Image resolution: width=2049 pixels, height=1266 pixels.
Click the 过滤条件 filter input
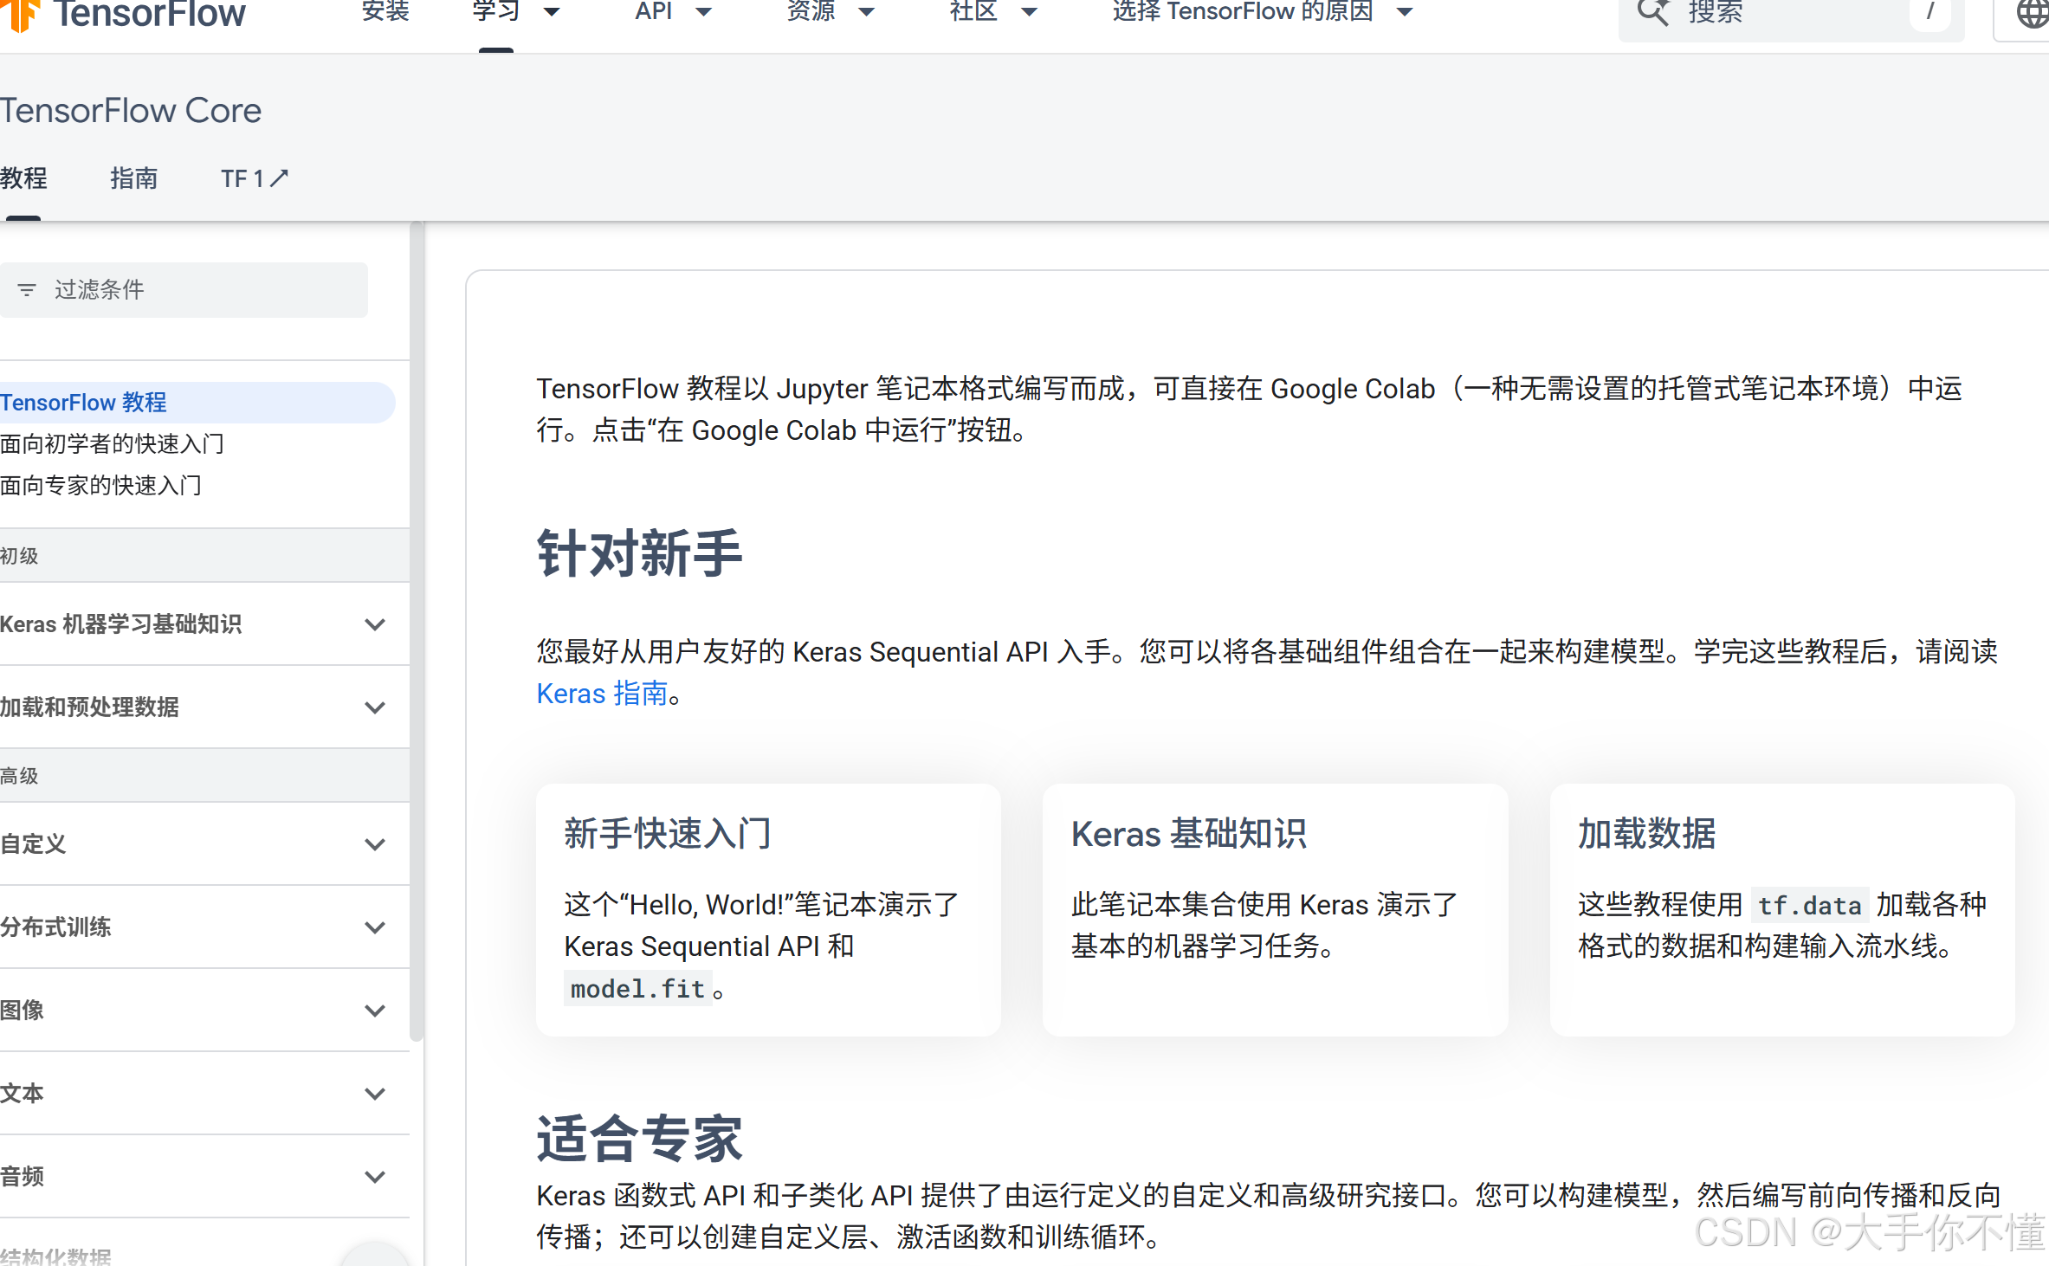point(184,290)
